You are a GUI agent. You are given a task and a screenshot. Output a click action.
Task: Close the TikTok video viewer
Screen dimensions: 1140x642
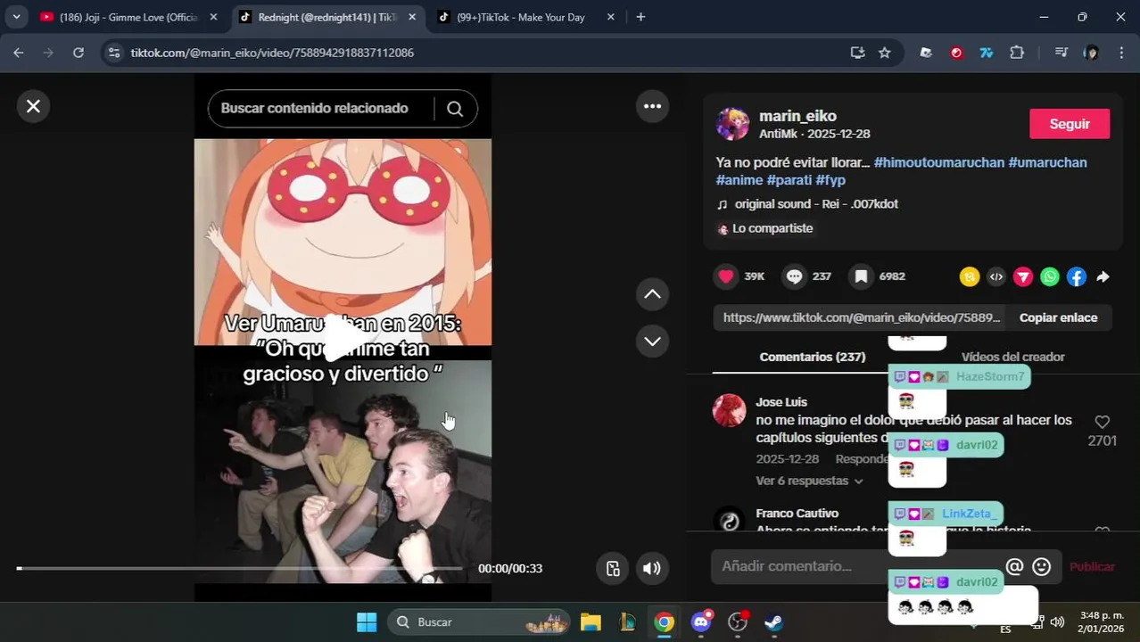click(x=33, y=107)
